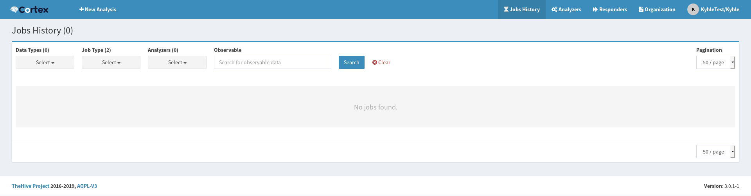Open the bottom 50 / page selector

click(x=715, y=152)
